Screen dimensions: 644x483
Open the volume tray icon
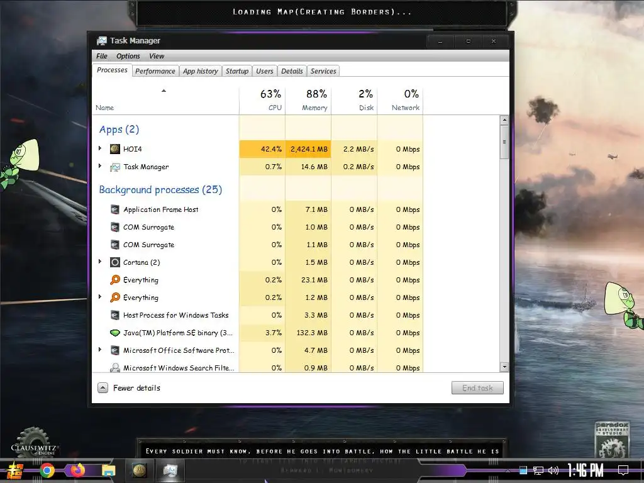tap(553, 470)
